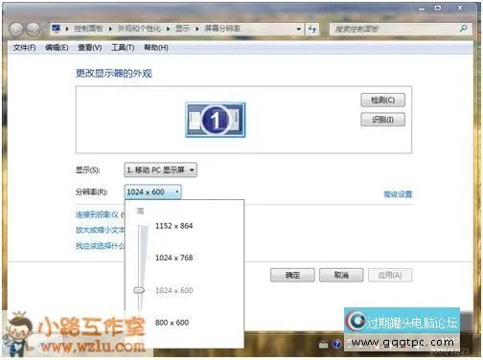Open the 文件(F) menu
483x360 pixels.
[x=24, y=48]
